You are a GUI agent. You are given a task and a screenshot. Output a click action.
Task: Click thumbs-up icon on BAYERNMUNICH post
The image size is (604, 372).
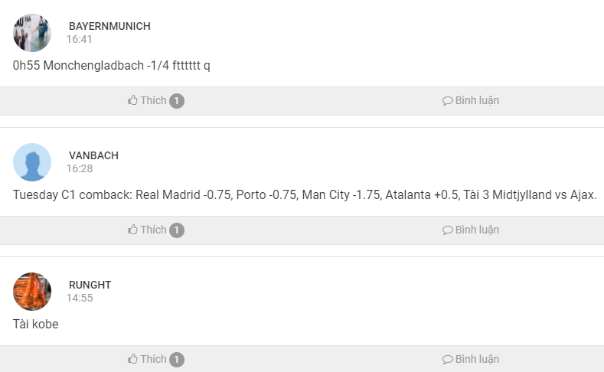(133, 100)
